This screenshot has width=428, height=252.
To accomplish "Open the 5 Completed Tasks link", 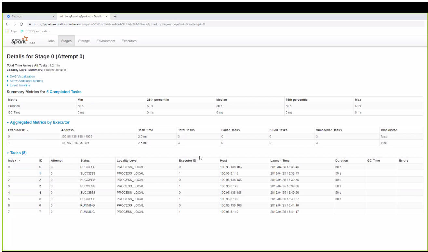I will (64, 92).
